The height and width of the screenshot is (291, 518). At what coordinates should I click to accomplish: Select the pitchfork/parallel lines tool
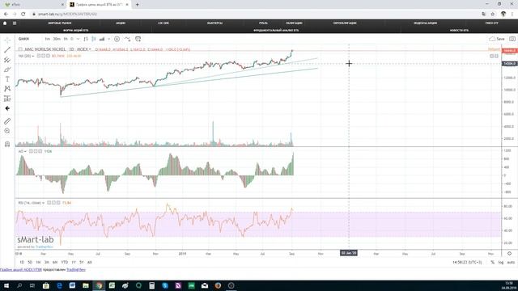pos(7,60)
